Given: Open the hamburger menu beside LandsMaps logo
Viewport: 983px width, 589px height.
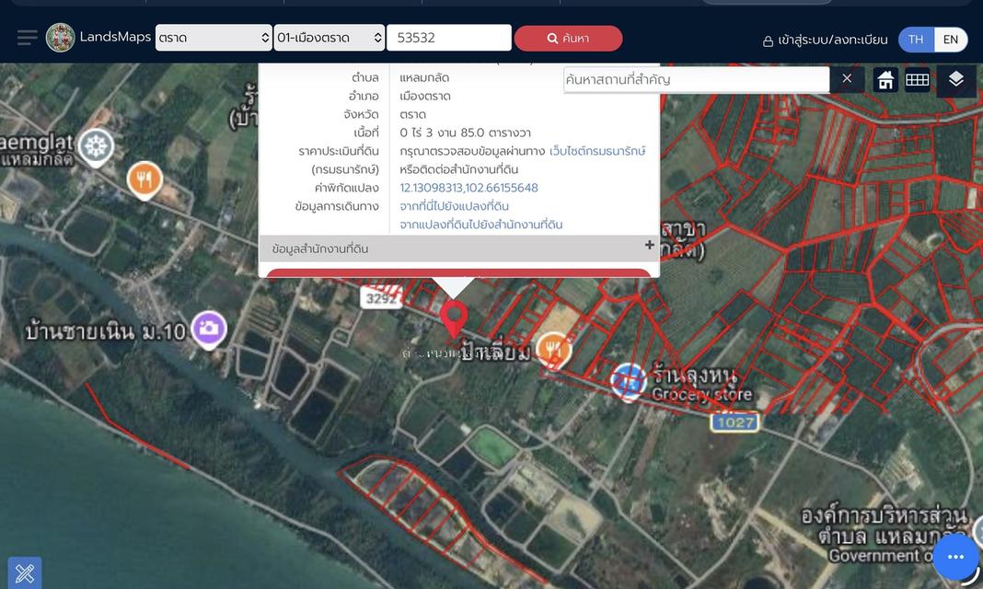Looking at the screenshot, I should click(27, 39).
